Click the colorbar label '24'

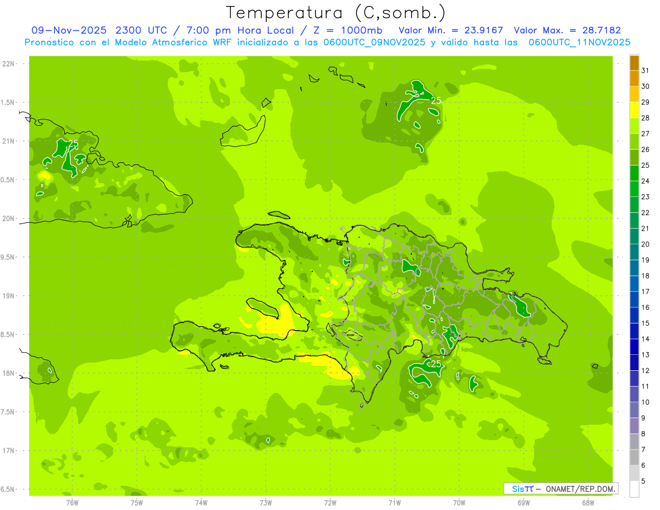645,181
